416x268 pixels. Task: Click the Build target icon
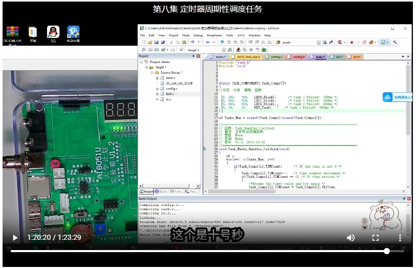pos(150,50)
